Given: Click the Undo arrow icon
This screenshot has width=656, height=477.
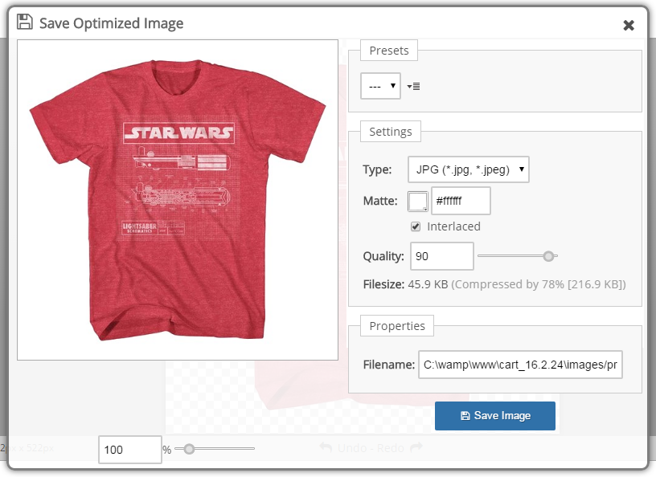Looking at the screenshot, I should (325, 446).
